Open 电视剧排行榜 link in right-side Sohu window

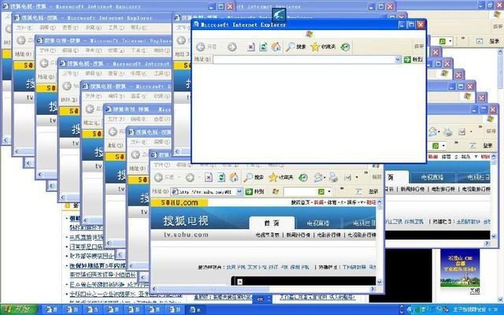click(x=476, y=189)
